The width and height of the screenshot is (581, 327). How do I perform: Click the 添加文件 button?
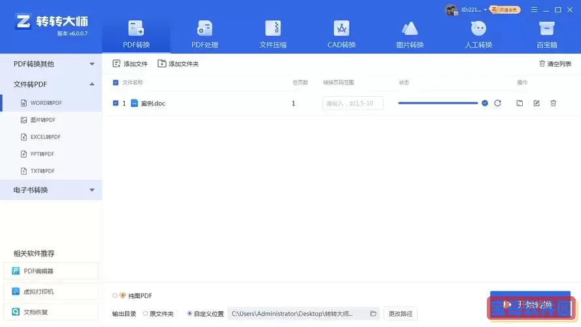click(x=130, y=64)
